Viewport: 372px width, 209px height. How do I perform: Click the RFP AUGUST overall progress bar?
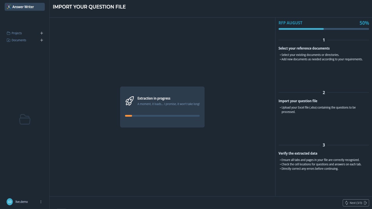click(x=323, y=29)
